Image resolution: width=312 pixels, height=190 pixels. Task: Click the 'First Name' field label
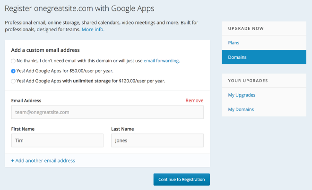(23, 129)
